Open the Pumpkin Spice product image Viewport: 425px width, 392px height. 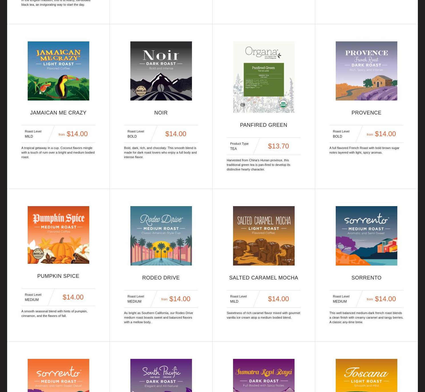pyautogui.click(x=58, y=235)
